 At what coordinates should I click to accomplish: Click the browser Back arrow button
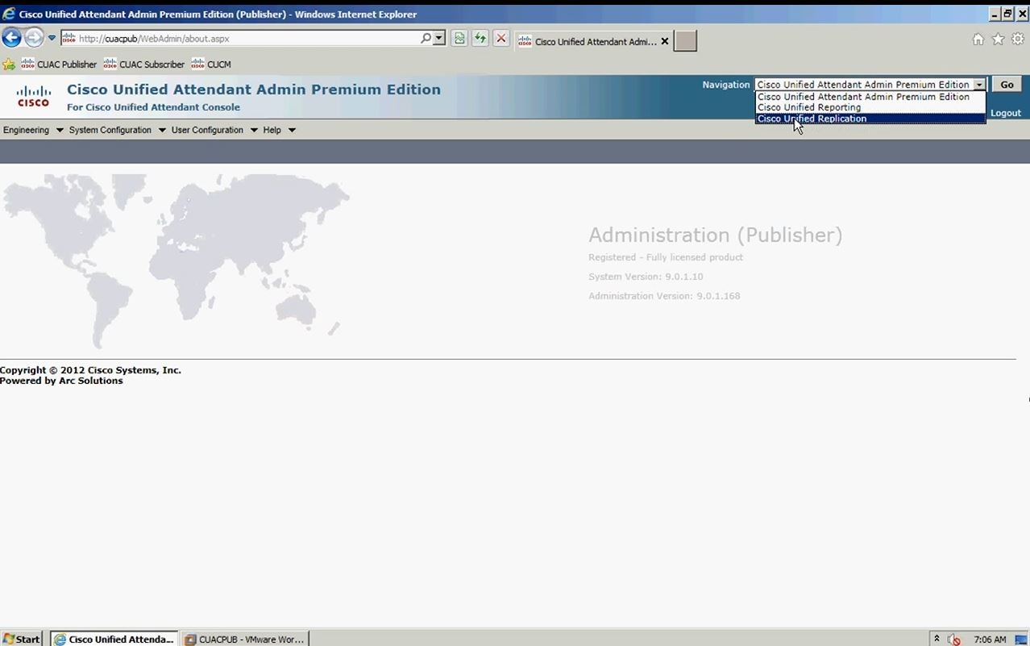[11, 37]
